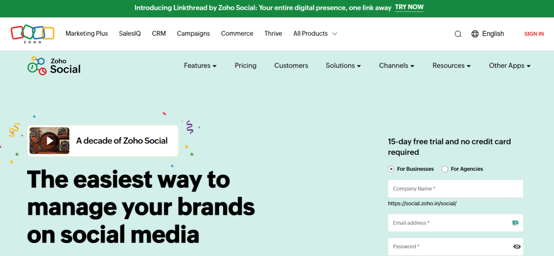Open the Features dropdown menu
This screenshot has width=554, height=256.
click(x=200, y=65)
